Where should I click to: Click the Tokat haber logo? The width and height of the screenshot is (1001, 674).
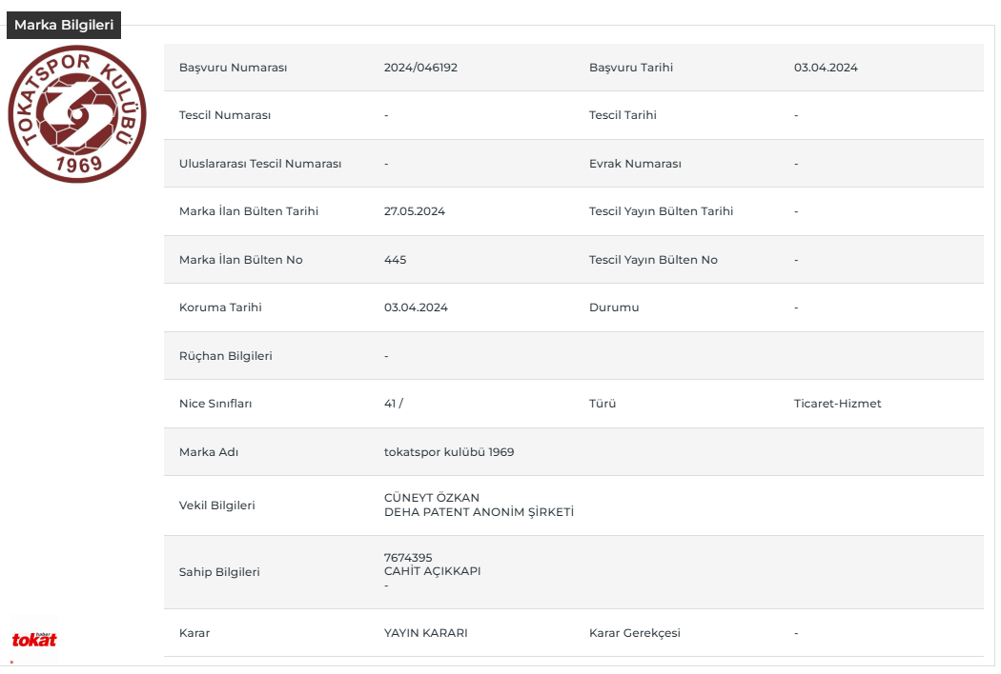point(34,639)
